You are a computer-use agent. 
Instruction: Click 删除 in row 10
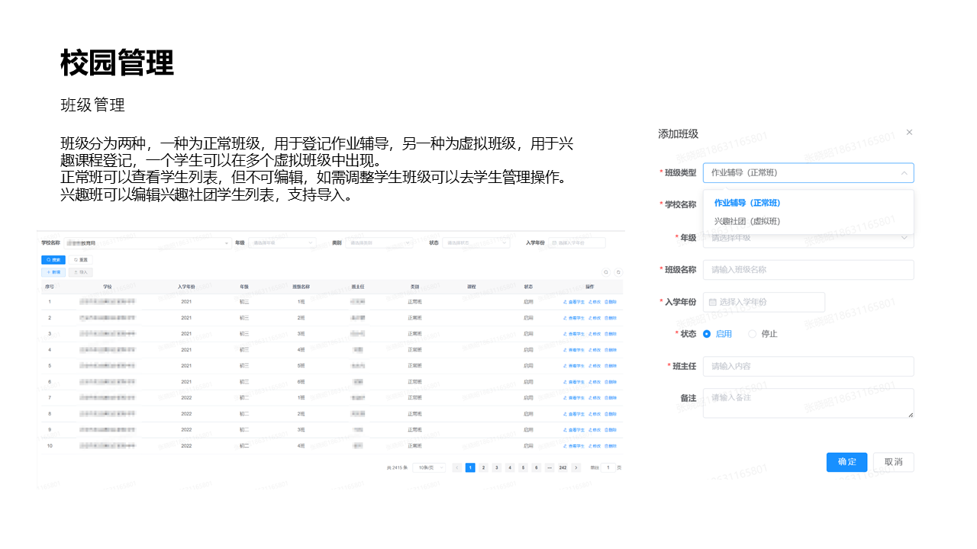point(611,446)
